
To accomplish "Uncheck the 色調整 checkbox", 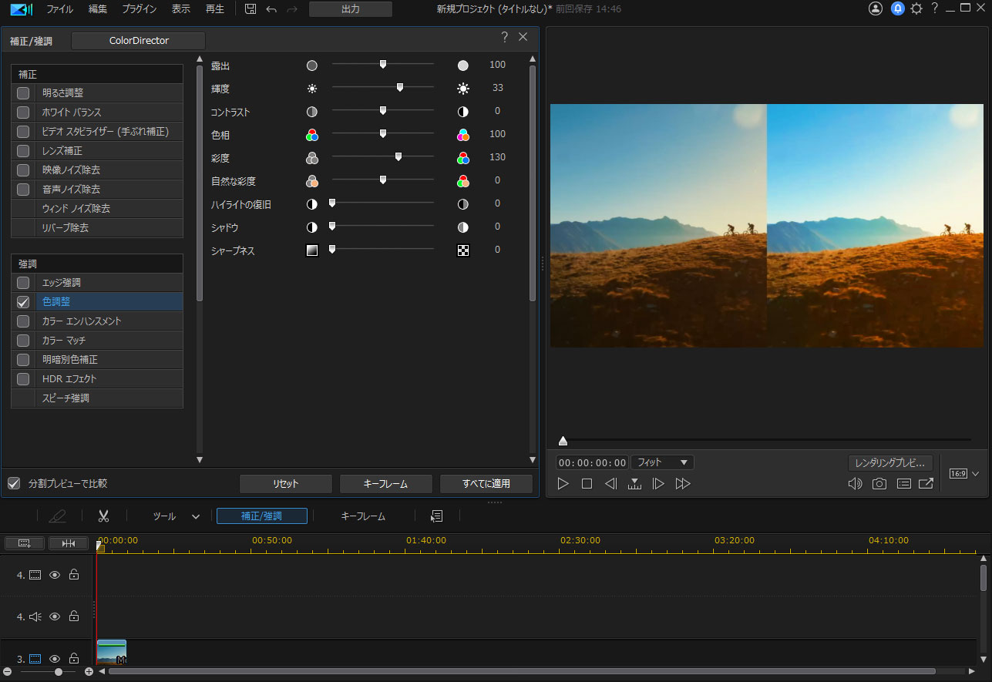I will [23, 302].
